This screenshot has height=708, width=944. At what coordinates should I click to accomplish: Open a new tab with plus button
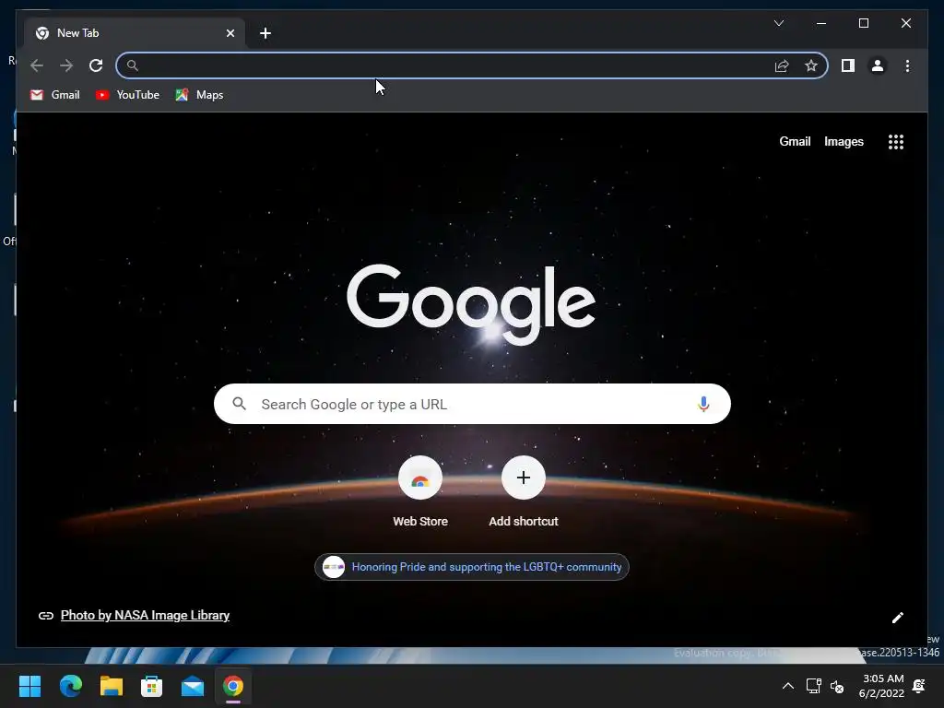pos(265,33)
